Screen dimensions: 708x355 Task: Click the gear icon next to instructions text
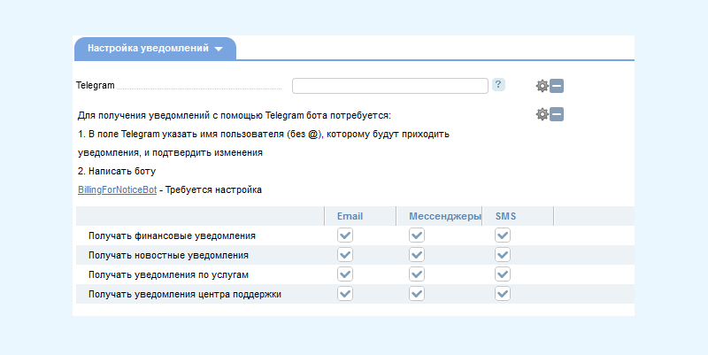click(542, 114)
